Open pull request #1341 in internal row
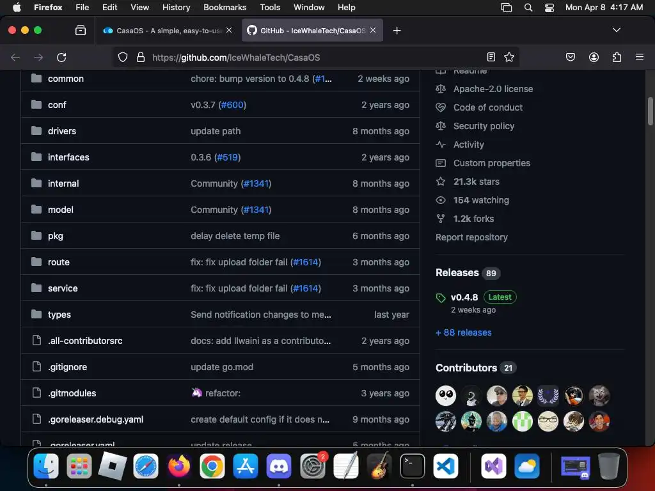The width and height of the screenshot is (655, 491). [x=256, y=183]
